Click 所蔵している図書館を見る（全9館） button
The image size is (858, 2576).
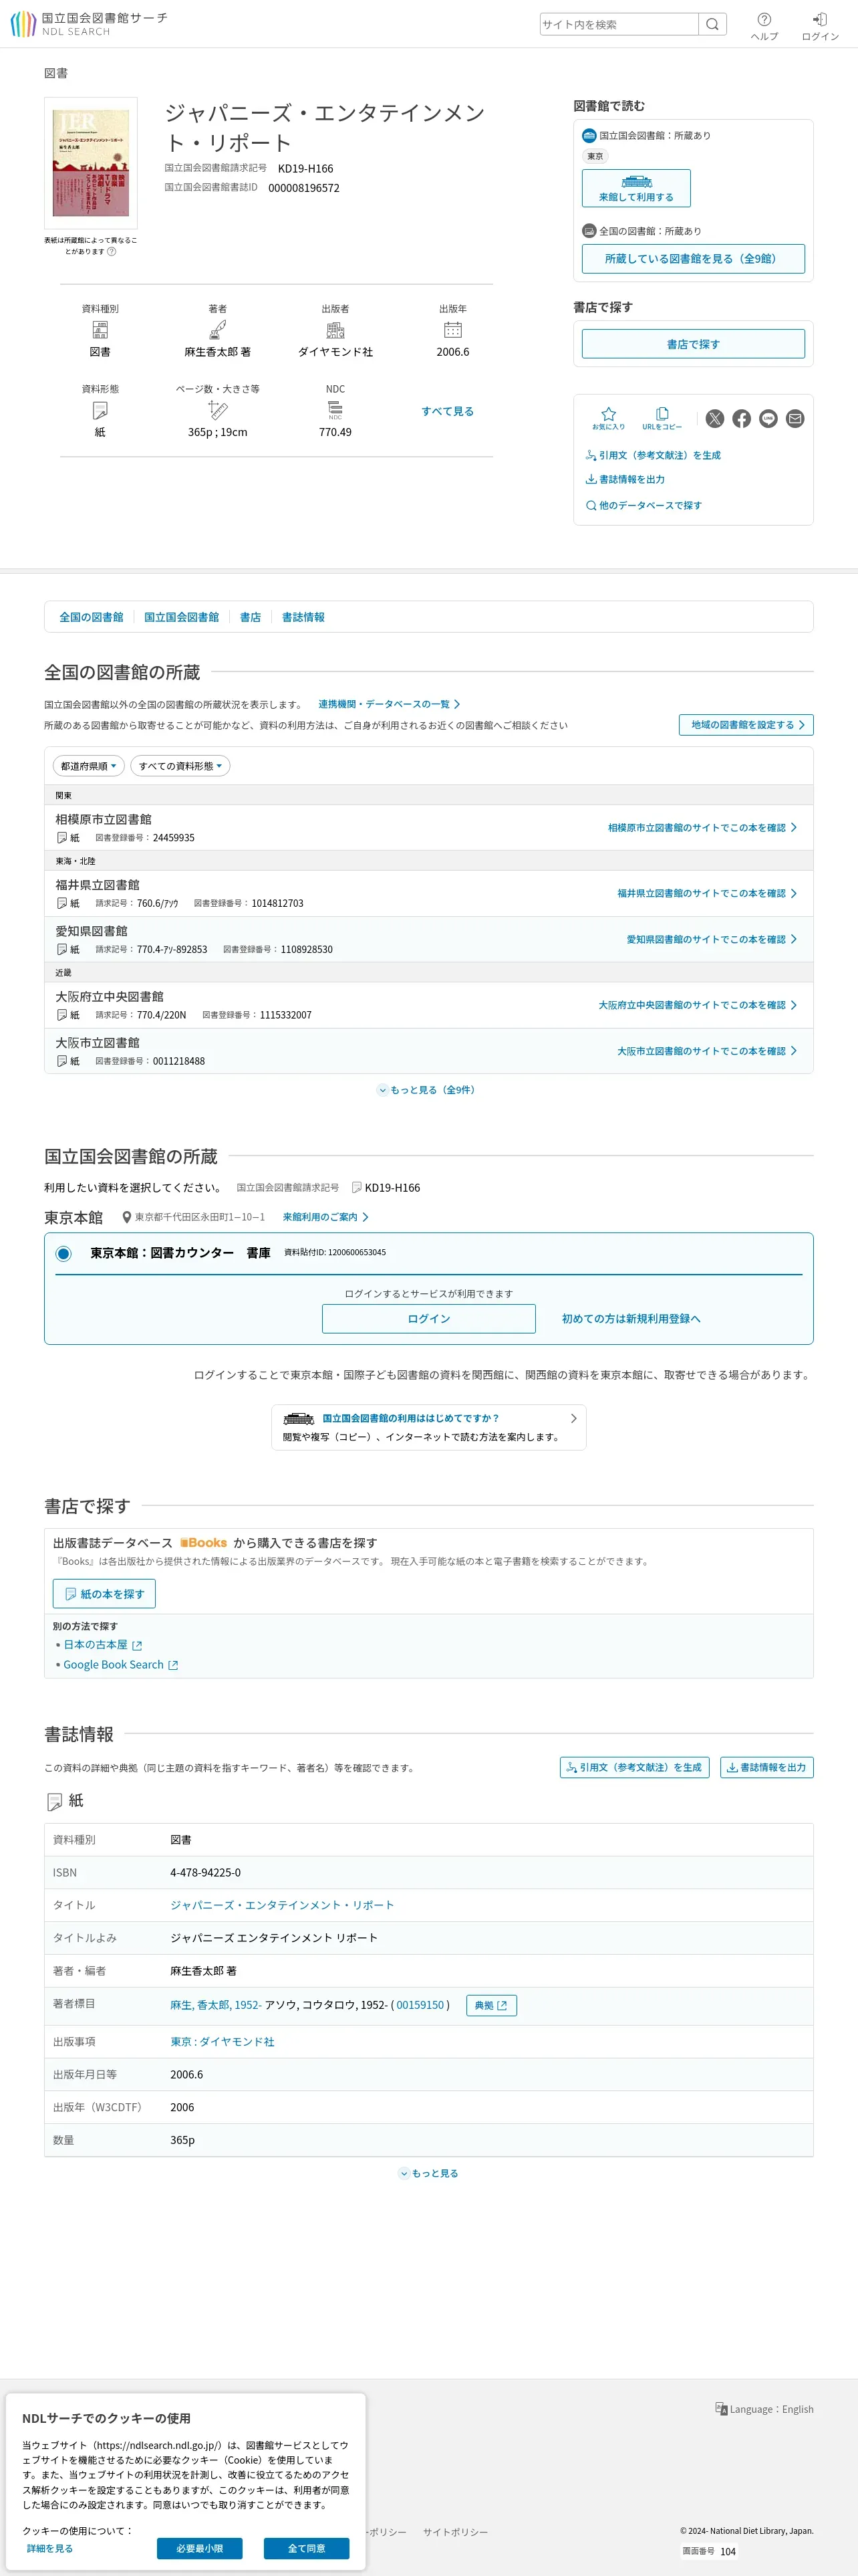693,258
